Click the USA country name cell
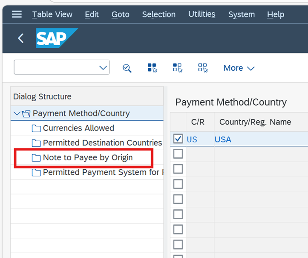This screenshot has height=258, width=308. 261,139
